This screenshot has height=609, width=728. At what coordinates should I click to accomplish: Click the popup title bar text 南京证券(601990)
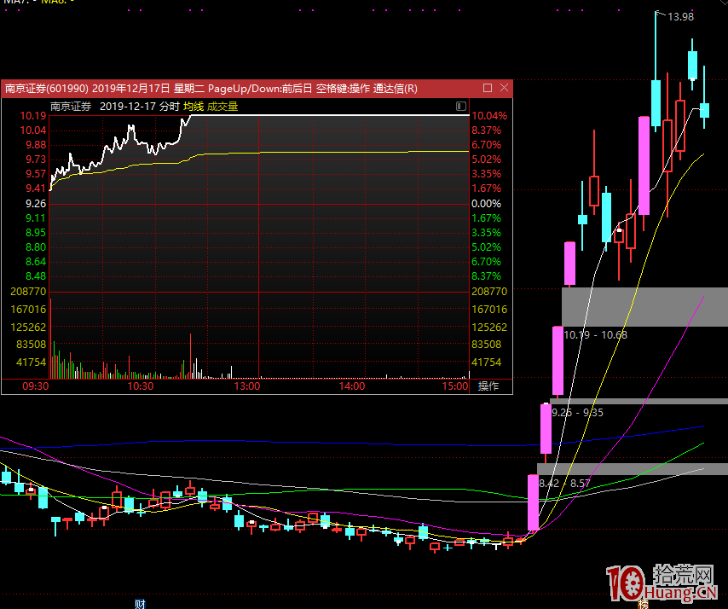point(47,88)
